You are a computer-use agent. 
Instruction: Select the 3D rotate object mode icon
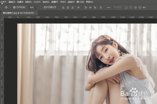point(126,8)
